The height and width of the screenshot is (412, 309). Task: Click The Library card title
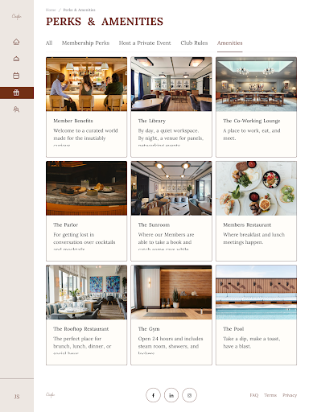(x=152, y=121)
